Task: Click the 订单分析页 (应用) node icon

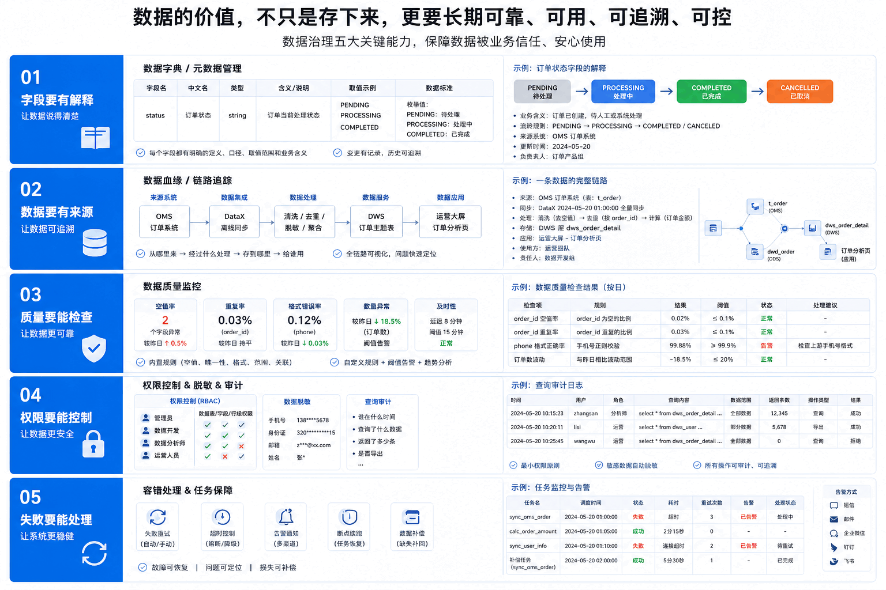Action: [x=828, y=252]
